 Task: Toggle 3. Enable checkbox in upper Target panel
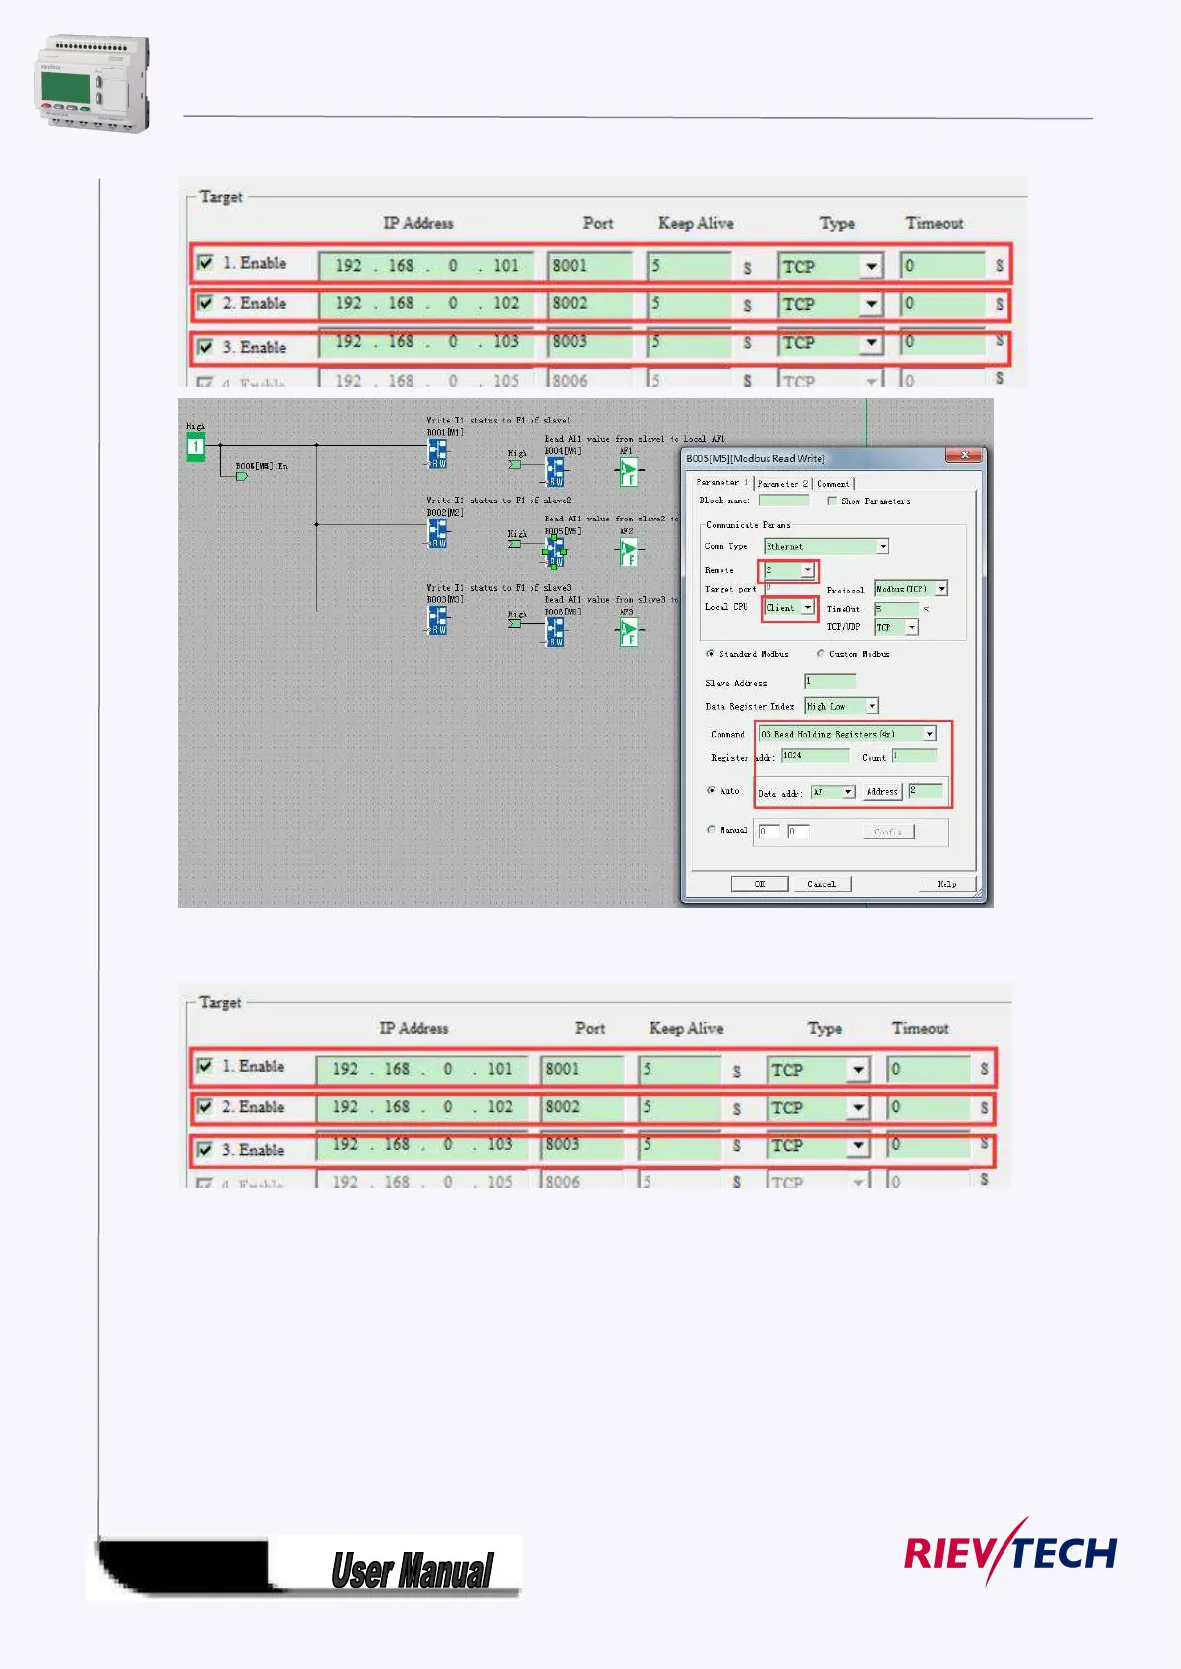[205, 347]
